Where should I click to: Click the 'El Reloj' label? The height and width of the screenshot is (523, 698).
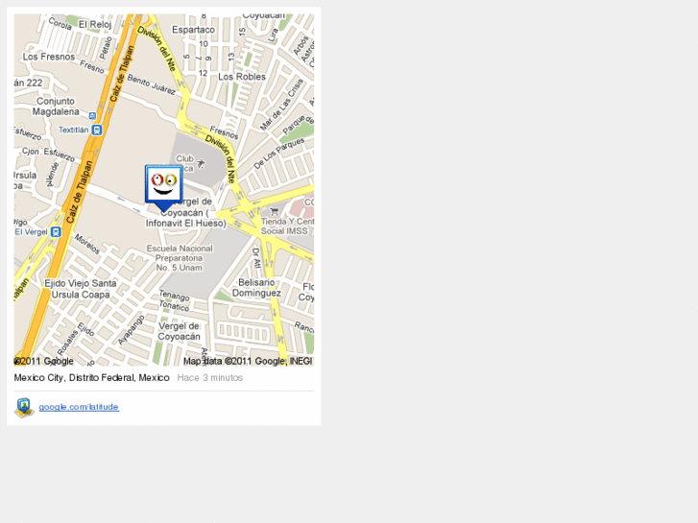(x=95, y=25)
